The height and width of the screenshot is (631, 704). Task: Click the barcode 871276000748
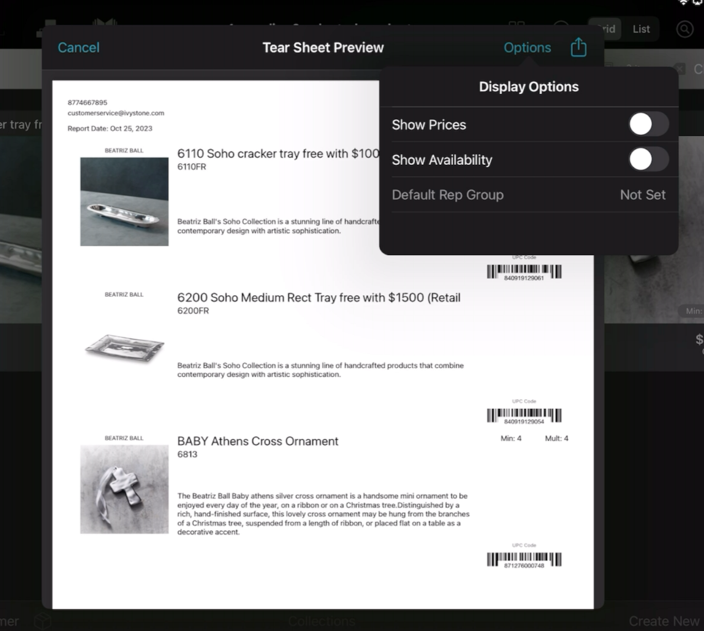[524, 560]
